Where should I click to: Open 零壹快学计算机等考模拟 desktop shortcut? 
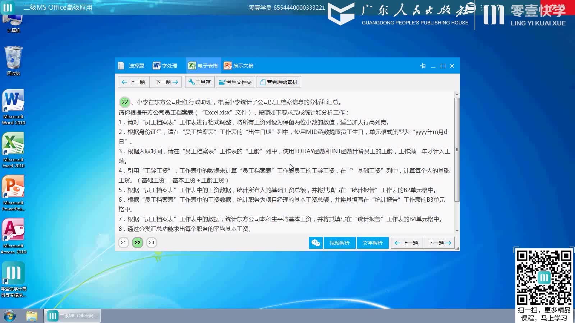[x=13, y=280]
